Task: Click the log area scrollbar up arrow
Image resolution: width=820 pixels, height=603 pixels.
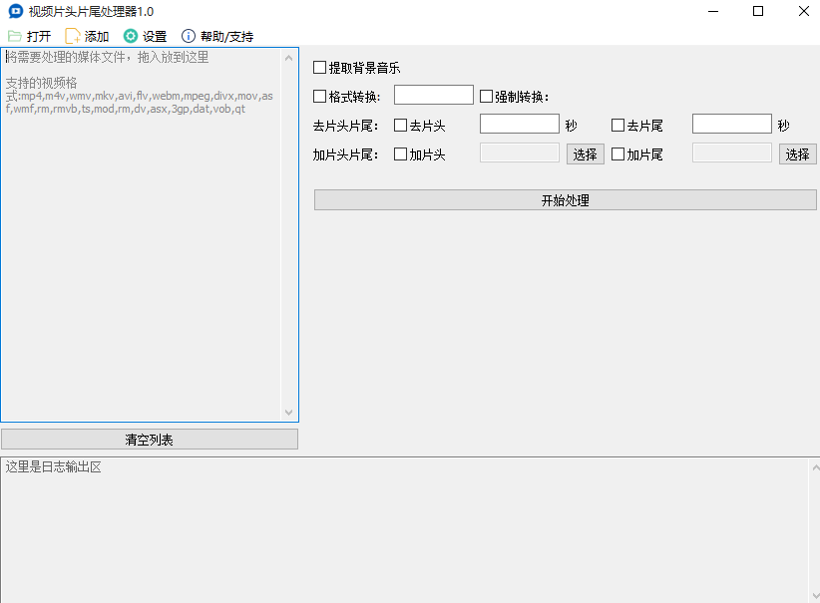Action: click(x=815, y=467)
